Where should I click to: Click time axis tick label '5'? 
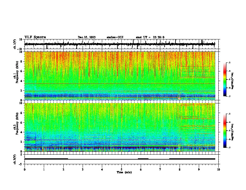[x=121, y=170]
